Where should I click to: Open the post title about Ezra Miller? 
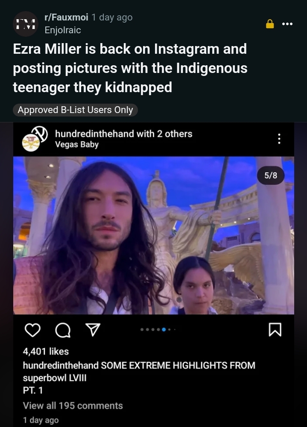click(130, 68)
